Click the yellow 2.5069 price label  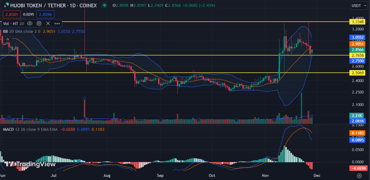(x=357, y=73)
